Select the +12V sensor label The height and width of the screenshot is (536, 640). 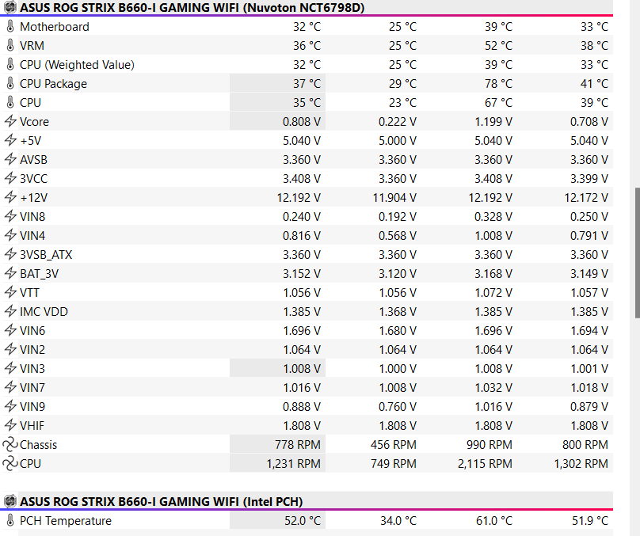click(x=34, y=198)
